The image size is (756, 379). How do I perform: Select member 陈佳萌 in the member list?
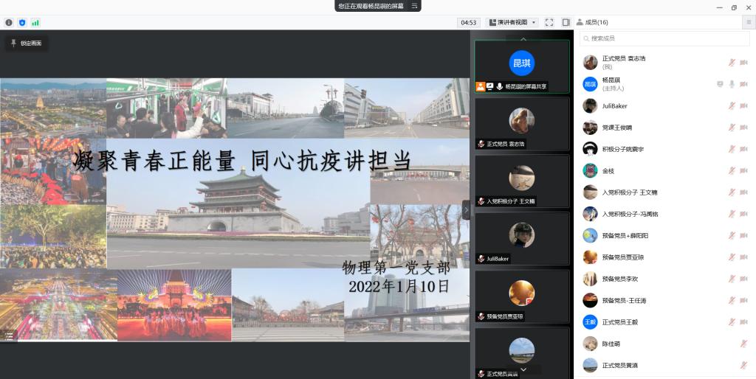click(611, 344)
